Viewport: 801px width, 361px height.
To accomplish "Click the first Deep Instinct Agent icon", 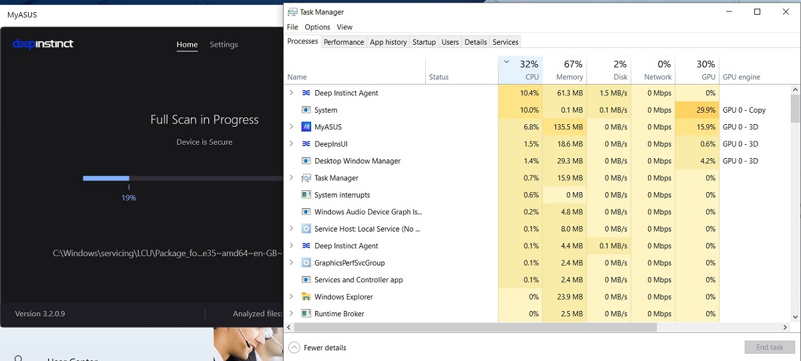I will [x=306, y=93].
